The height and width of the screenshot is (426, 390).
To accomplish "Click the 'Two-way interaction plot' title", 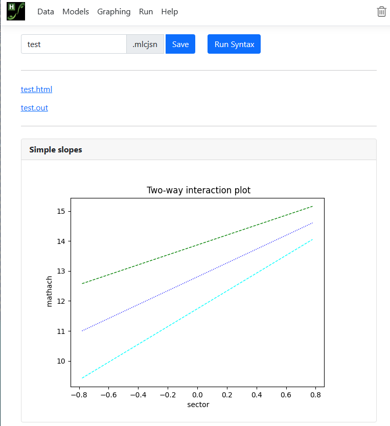I will (x=198, y=190).
